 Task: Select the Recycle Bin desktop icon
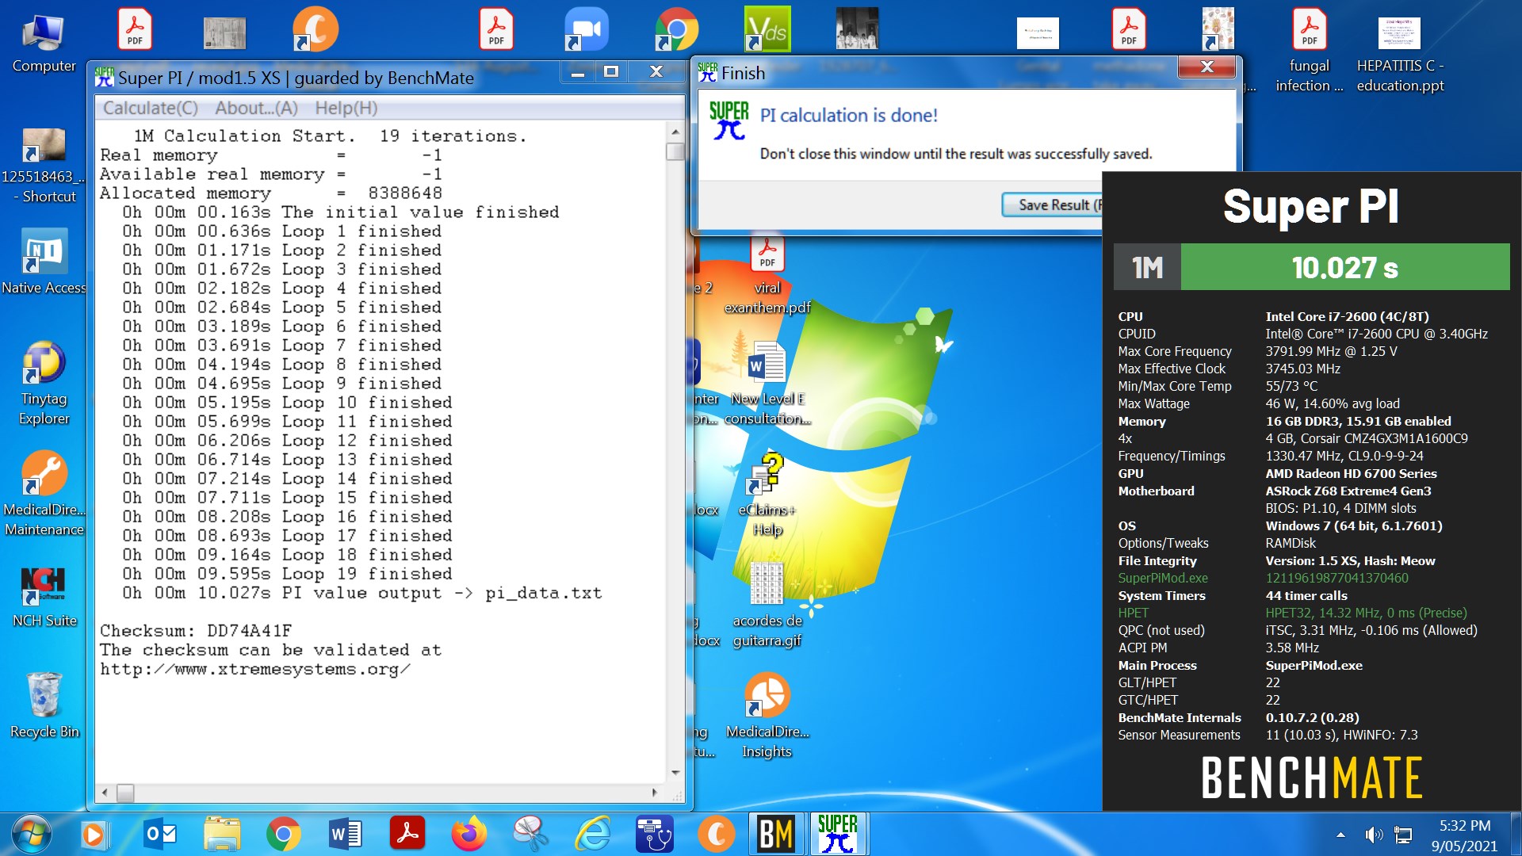point(44,705)
